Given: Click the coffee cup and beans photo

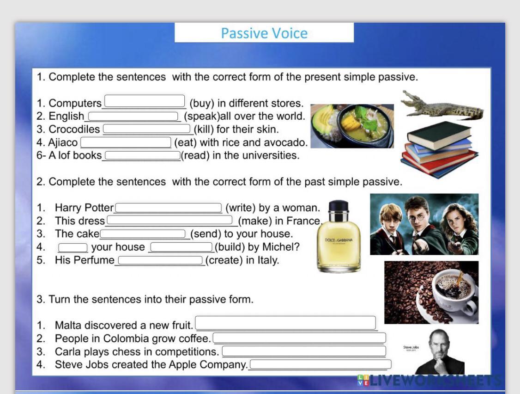Looking at the screenshot, I should [431, 292].
